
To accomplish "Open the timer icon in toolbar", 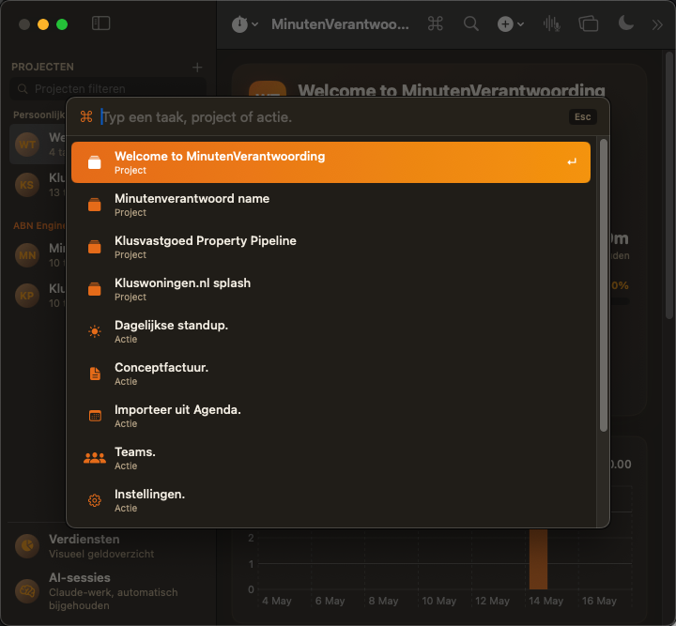I will (x=239, y=24).
